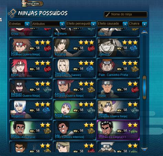Click the blue scrollbar handle
This screenshot has height=156, width=163.
click(x=144, y=87)
